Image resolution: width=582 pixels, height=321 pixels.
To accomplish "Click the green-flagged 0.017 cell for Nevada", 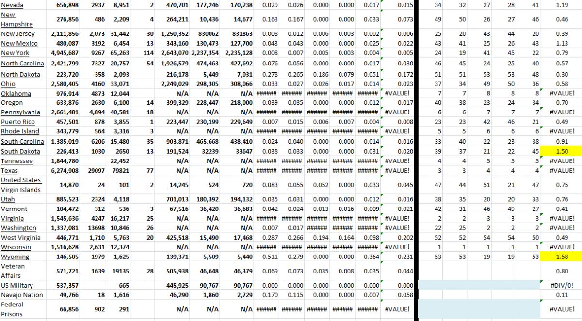I will point(370,5).
